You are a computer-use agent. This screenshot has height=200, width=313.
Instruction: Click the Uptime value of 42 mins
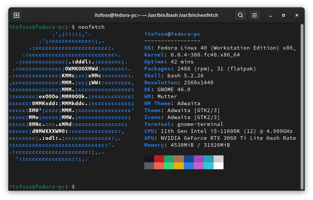coord(178,61)
